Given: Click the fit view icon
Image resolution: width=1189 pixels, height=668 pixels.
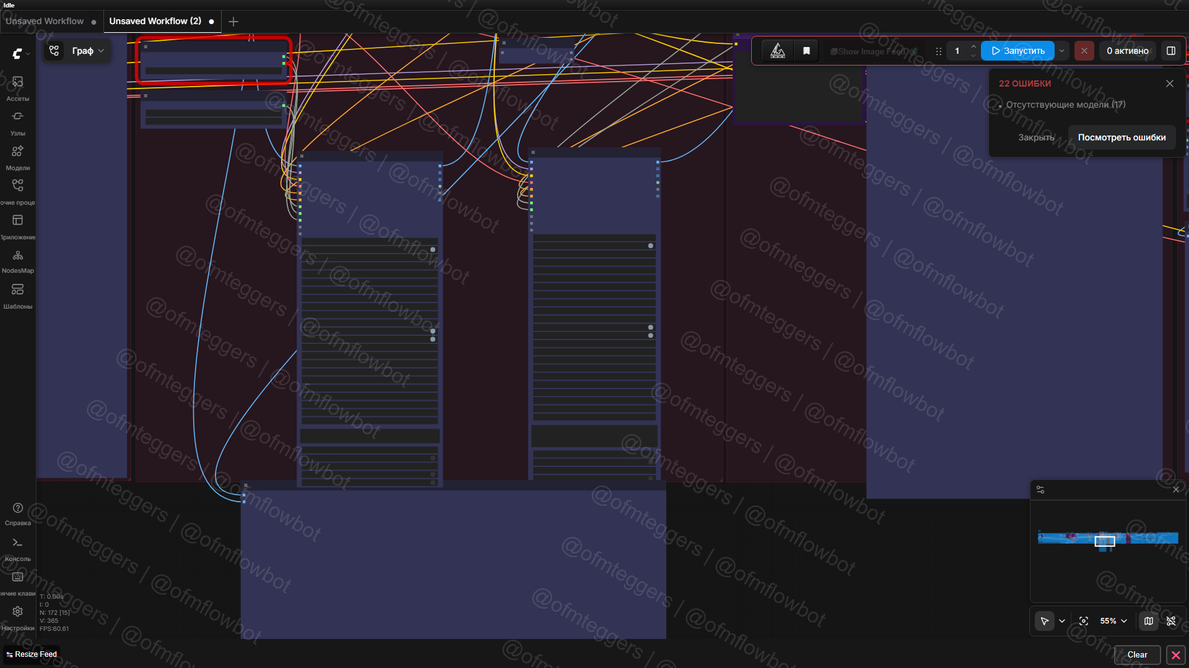Looking at the screenshot, I should click(x=1083, y=621).
